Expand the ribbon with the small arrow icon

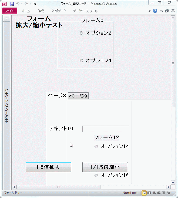point(149,11)
